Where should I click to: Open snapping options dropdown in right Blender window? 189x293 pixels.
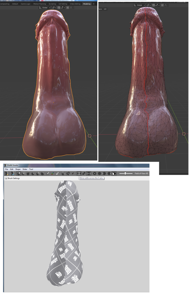click(157, 5)
